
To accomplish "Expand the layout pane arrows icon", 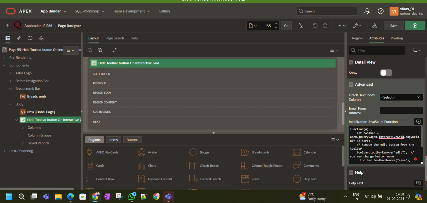I will [x=114, y=50].
